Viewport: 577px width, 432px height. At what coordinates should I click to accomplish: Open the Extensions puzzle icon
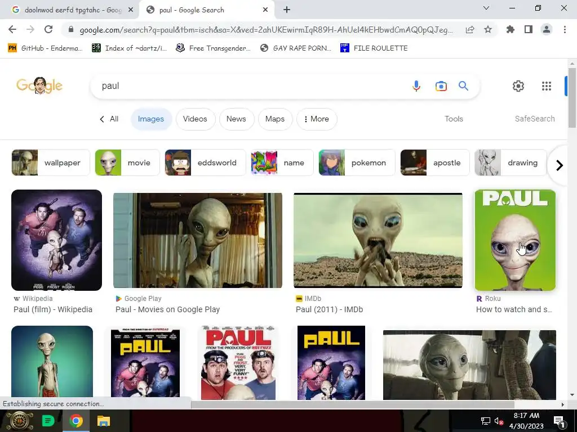click(511, 29)
